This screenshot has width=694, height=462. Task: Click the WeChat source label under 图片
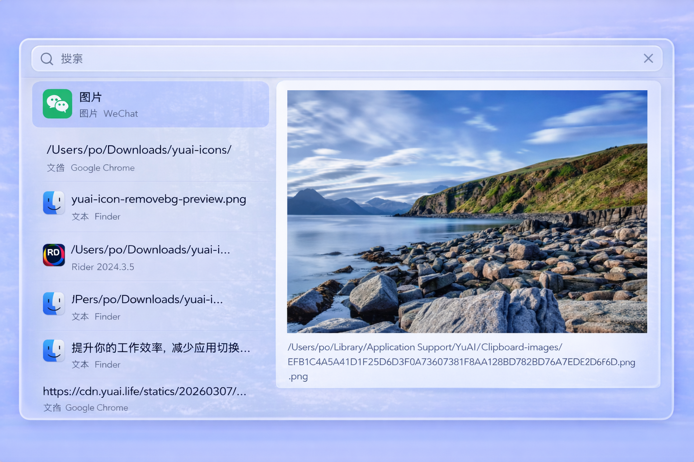click(x=121, y=114)
